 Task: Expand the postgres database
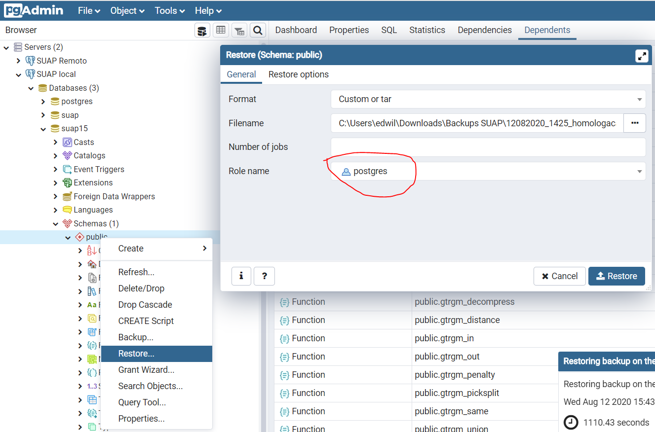(x=43, y=102)
